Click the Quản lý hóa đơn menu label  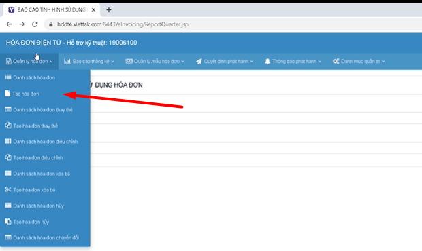coord(31,62)
